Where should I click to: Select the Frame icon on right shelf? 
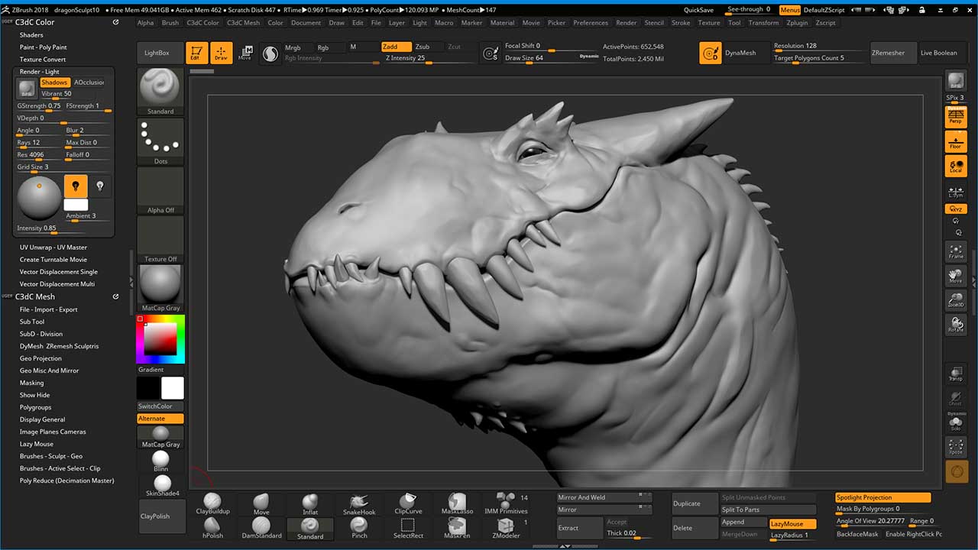click(956, 252)
